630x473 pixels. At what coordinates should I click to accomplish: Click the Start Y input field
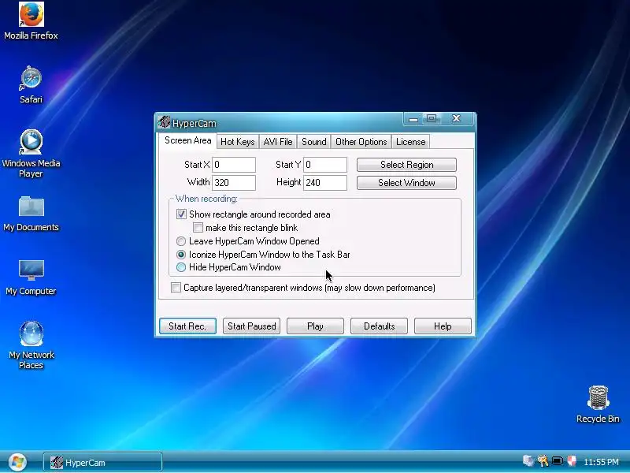325,165
